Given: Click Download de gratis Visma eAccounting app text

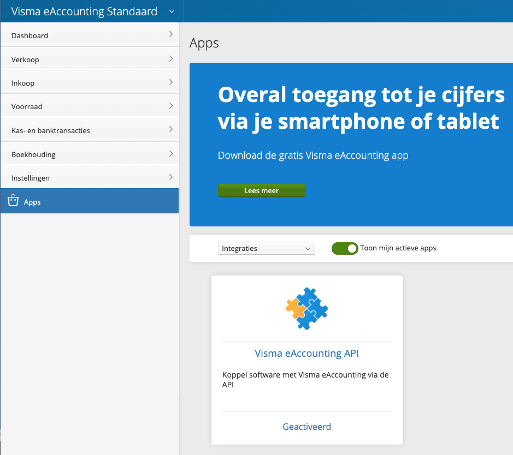Looking at the screenshot, I should pos(313,155).
